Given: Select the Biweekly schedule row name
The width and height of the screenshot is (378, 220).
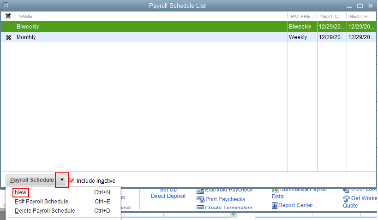Looking at the screenshot, I should (x=28, y=27).
